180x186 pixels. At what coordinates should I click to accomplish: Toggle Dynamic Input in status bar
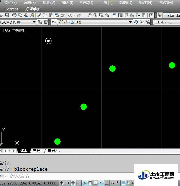pyautogui.click(x=112, y=183)
